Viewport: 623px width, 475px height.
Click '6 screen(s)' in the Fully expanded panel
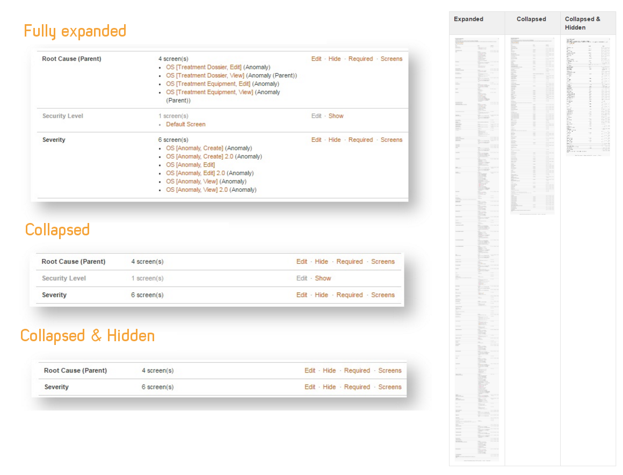point(173,140)
